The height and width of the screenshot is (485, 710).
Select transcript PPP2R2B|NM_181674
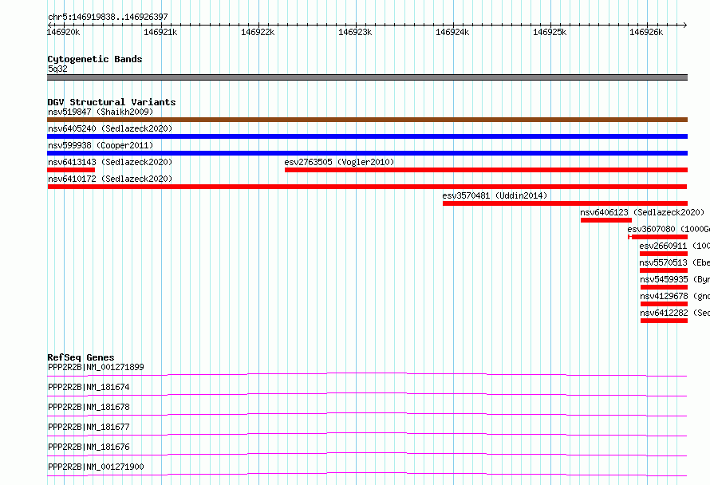tap(89, 387)
